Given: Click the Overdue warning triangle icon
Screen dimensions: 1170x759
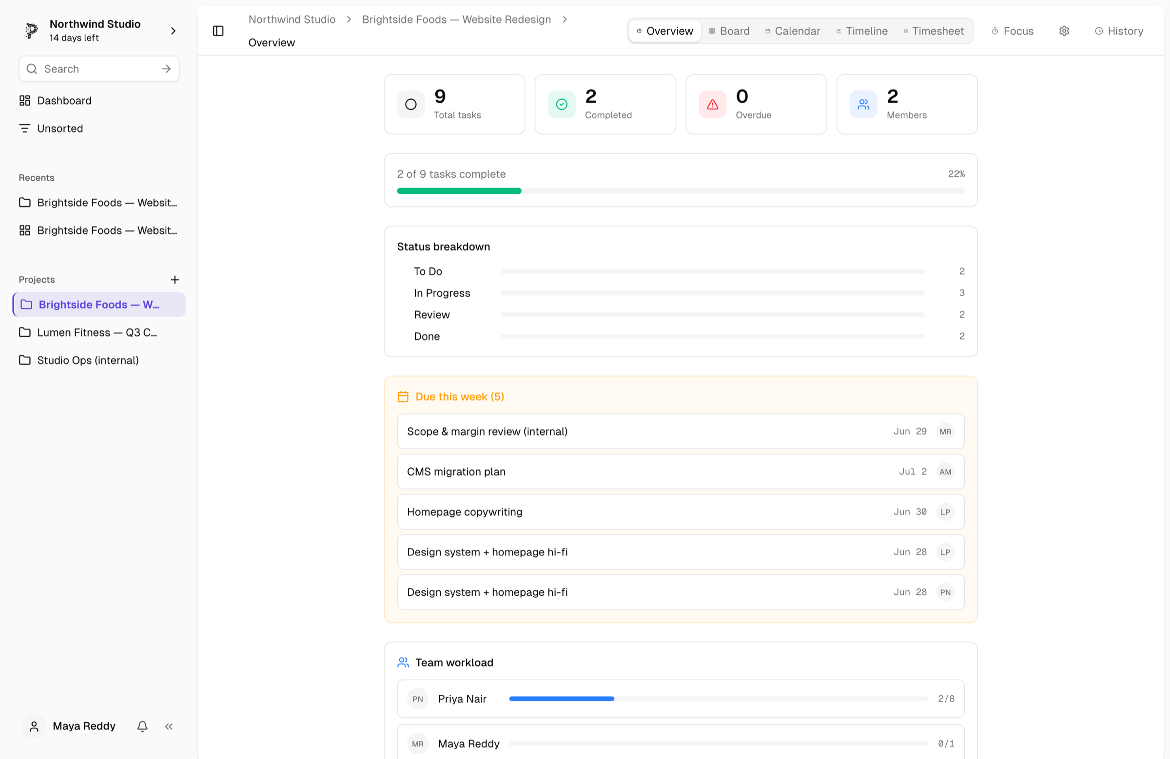Looking at the screenshot, I should pos(713,104).
